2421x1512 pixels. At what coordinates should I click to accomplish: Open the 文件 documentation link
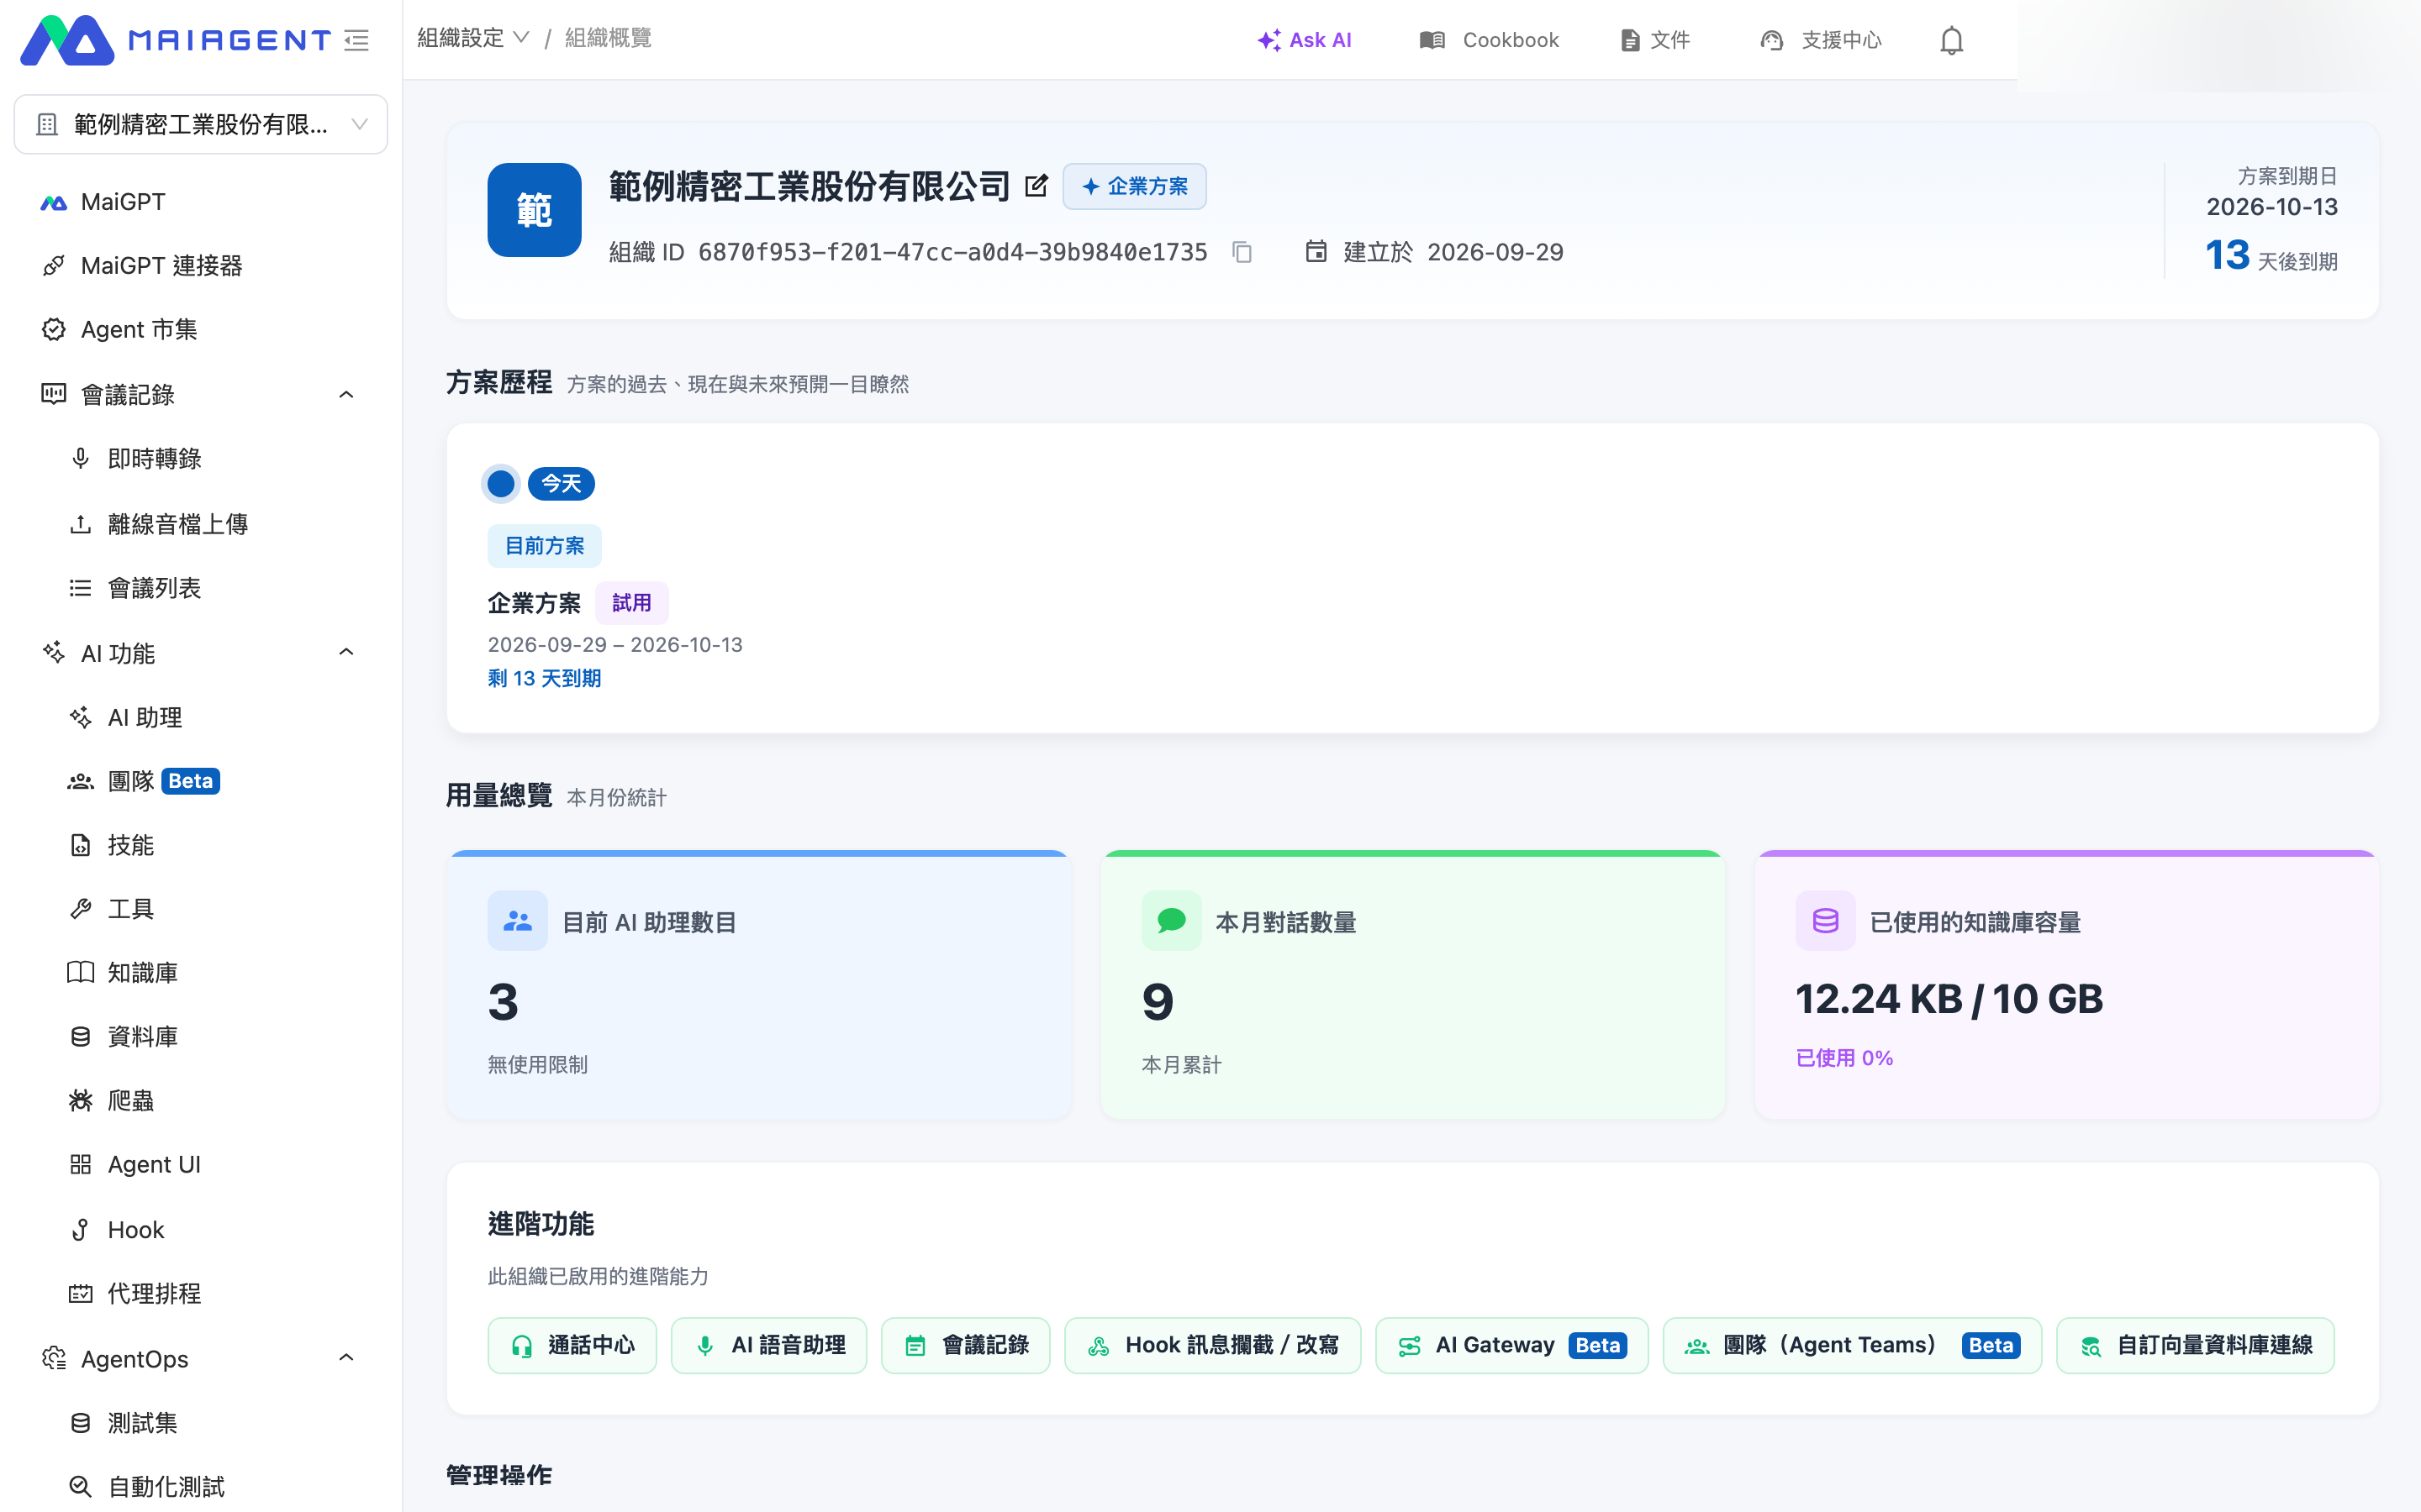pyautogui.click(x=1656, y=40)
